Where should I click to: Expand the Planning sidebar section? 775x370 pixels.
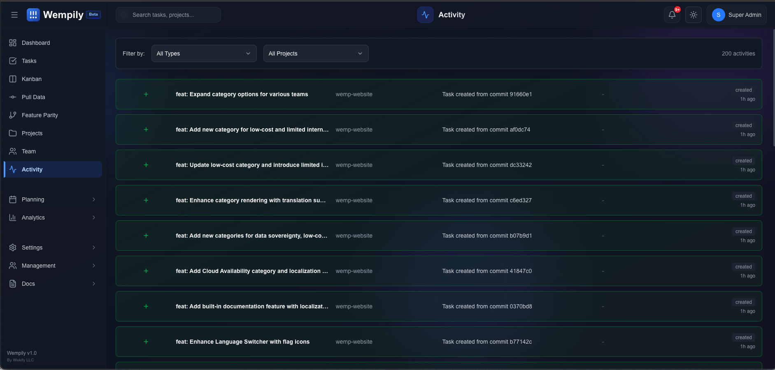coord(53,199)
